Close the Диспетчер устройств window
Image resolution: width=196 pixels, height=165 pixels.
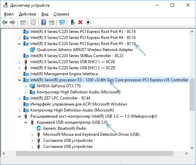(x=188, y=5)
